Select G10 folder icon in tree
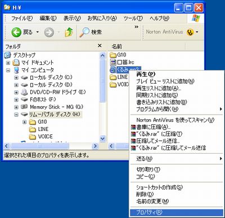This screenshot has width=225, height=218. click(33, 122)
